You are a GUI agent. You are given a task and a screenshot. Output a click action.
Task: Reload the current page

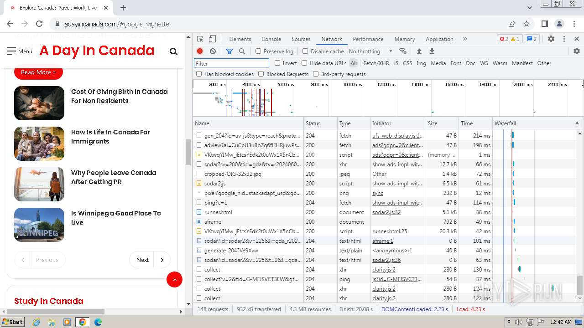click(x=39, y=24)
